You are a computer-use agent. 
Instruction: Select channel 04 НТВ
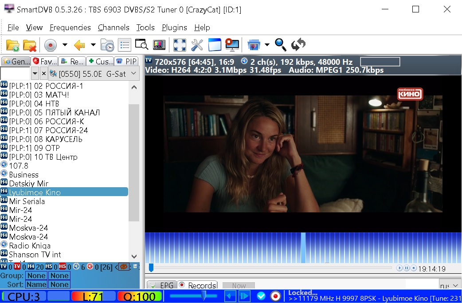(x=64, y=103)
